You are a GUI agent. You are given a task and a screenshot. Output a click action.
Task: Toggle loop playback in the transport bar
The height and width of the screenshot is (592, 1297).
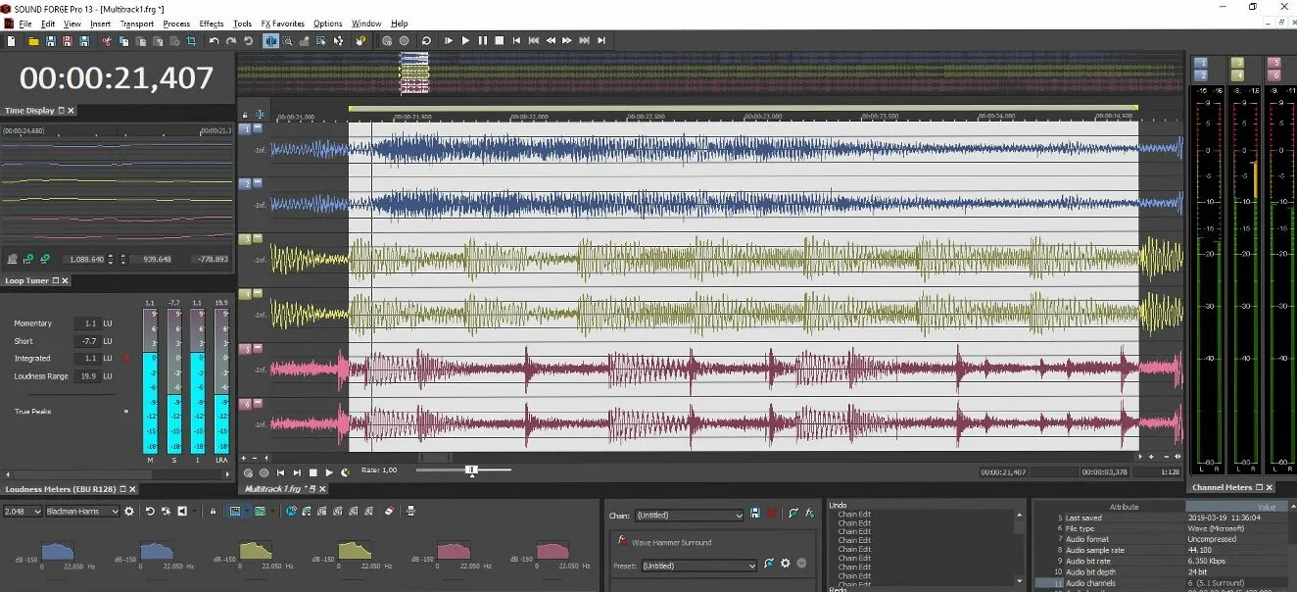[x=427, y=40]
